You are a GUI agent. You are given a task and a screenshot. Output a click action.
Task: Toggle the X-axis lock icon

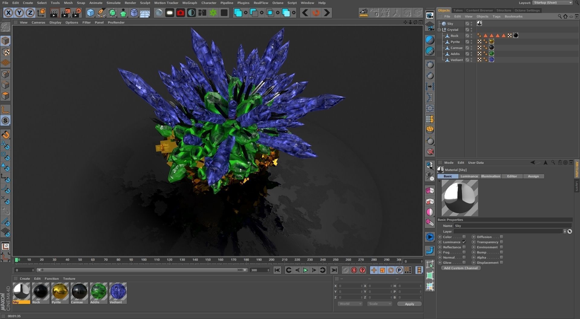[x=8, y=13]
